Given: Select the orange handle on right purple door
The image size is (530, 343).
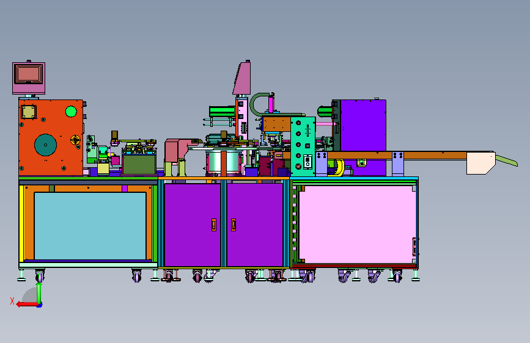Looking at the screenshot, I should tap(234, 225).
